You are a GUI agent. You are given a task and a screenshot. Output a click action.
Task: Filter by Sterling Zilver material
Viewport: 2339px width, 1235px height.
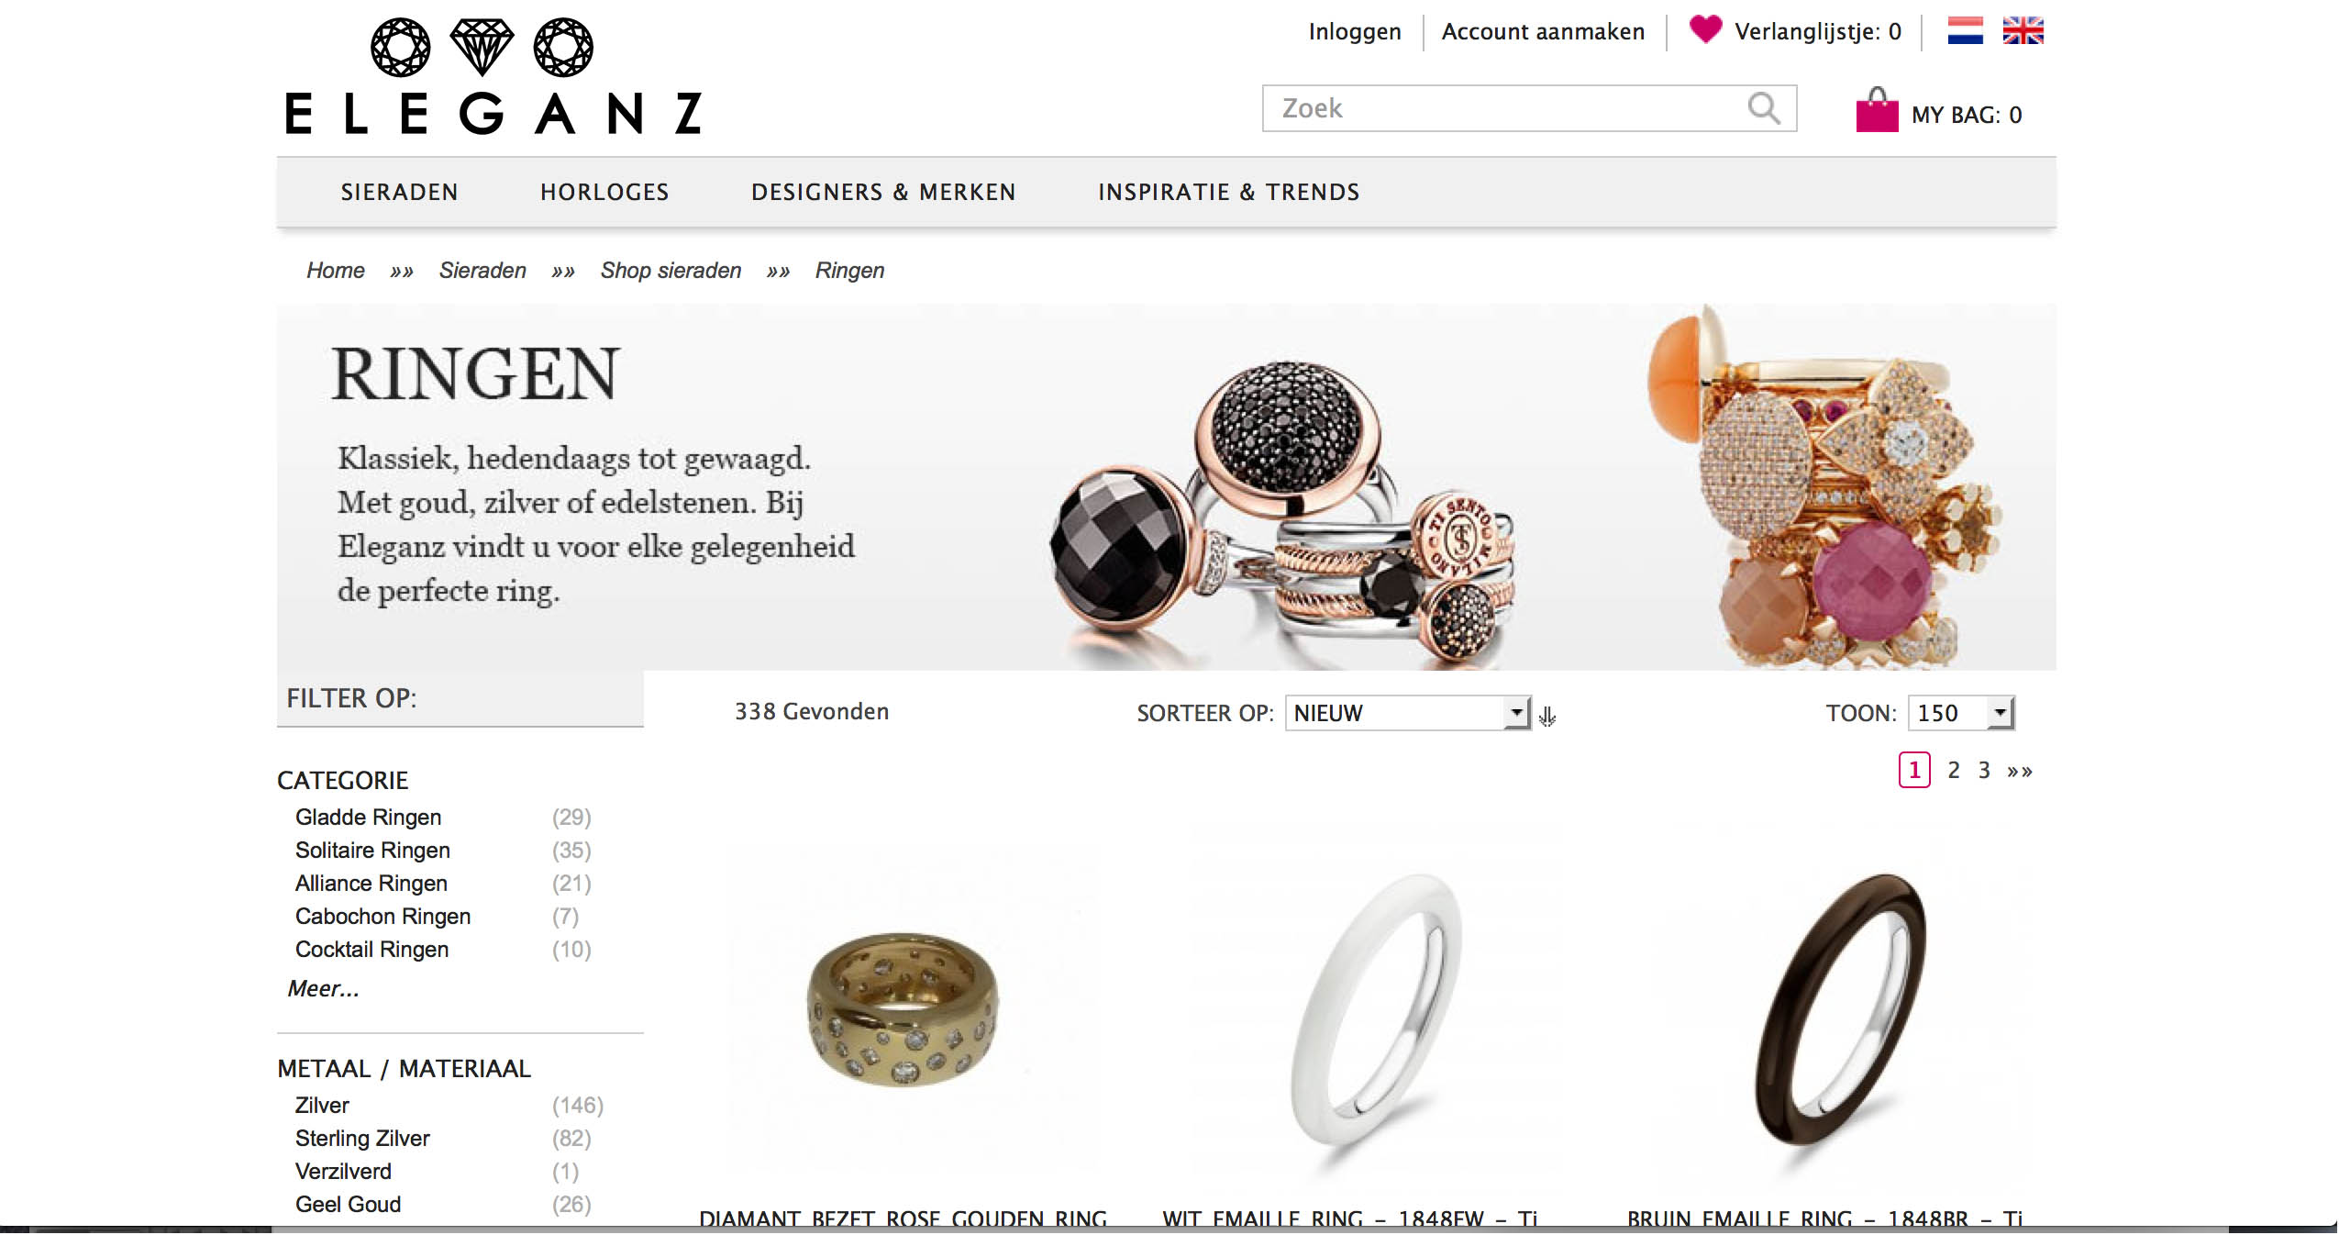[362, 1139]
